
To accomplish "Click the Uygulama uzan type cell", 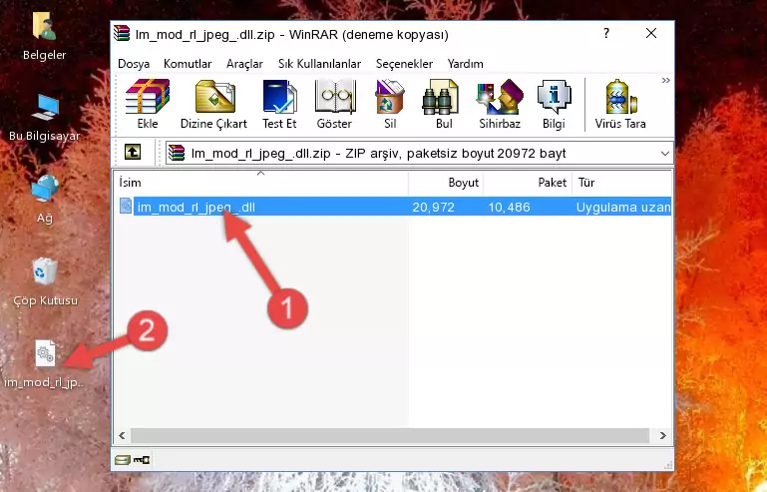I will (623, 208).
